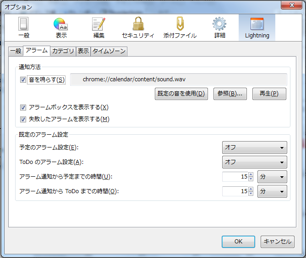The image size is (306, 258).
Task: Click the 既定のアラーム設定 group label
Action: tap(44, 135)
